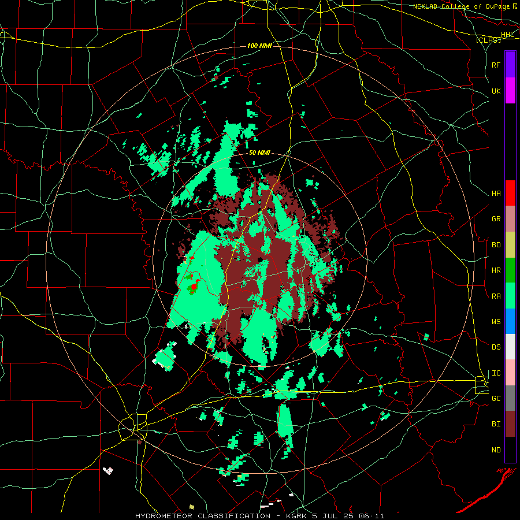Click the WS legend label

coord(496,321)
